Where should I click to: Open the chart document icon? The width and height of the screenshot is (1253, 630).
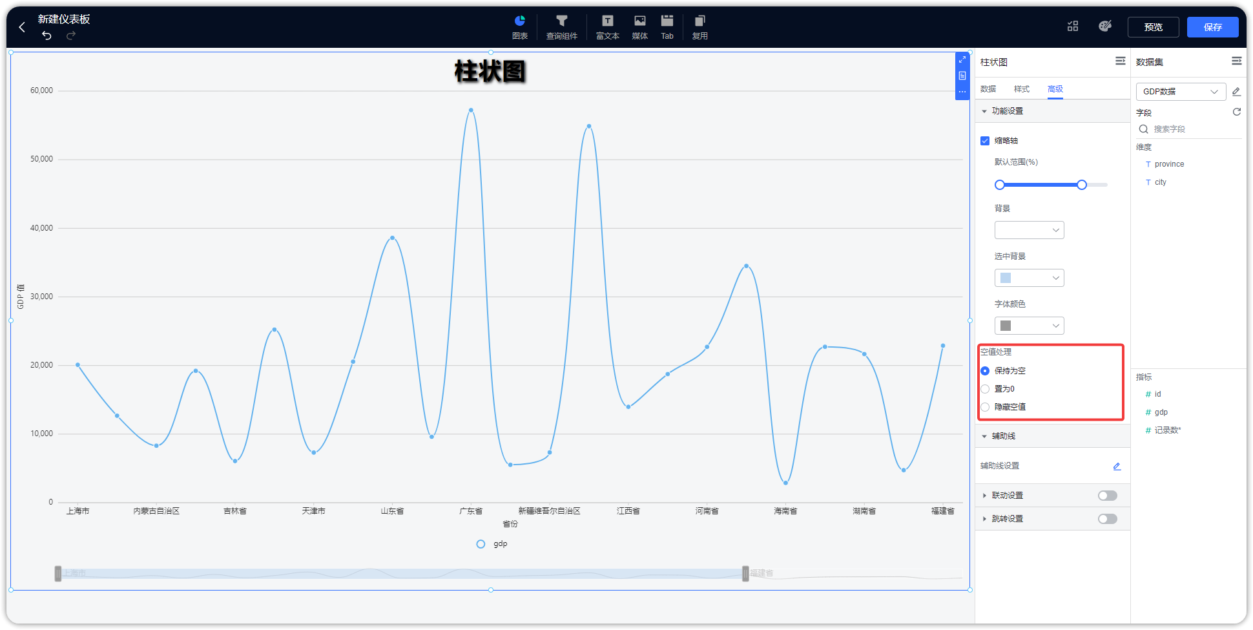point(962,76)
